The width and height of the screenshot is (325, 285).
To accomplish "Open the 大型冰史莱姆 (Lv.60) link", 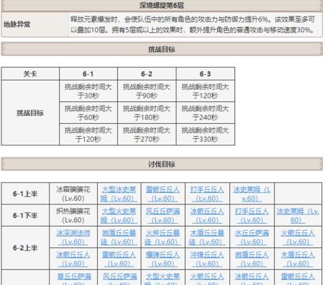I will (x=119, y=194).
